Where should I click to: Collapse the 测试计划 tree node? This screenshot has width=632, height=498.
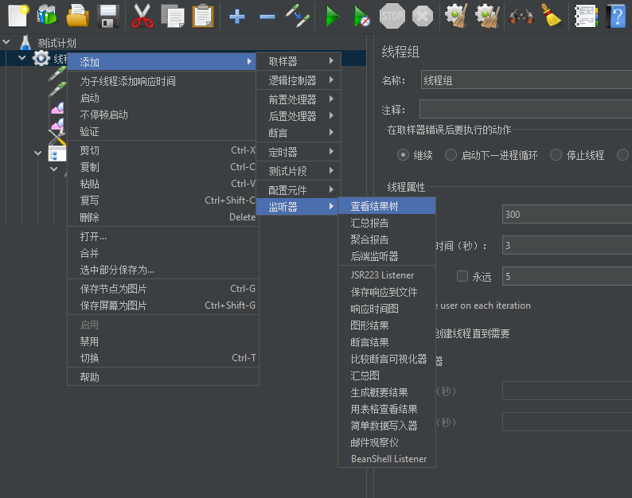click(7, 42)
